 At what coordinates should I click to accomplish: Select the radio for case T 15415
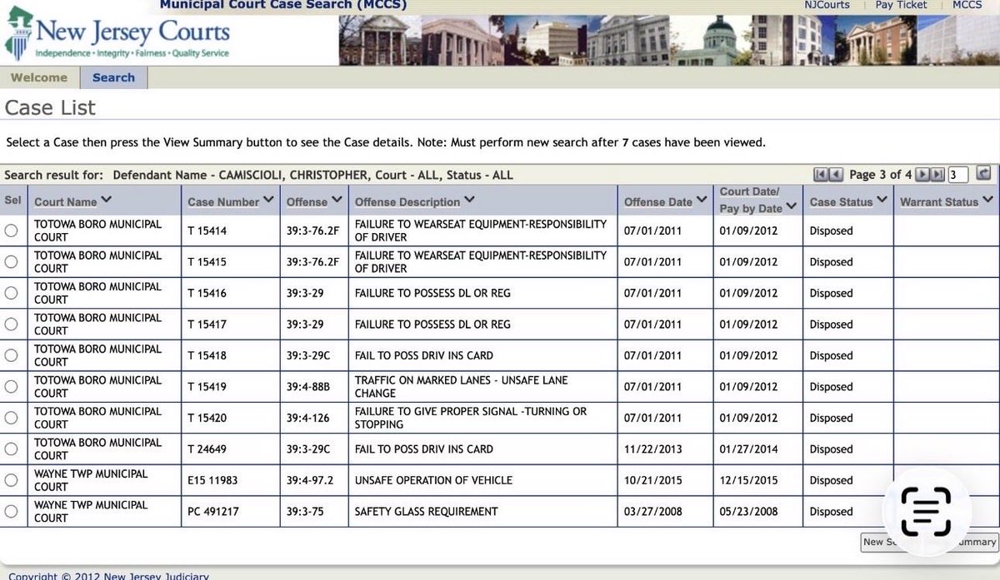pos(11,261)
